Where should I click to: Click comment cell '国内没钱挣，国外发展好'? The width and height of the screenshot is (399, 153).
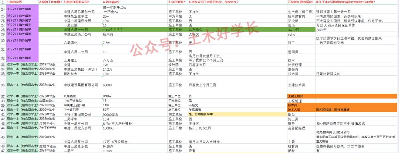coord(357,110)
